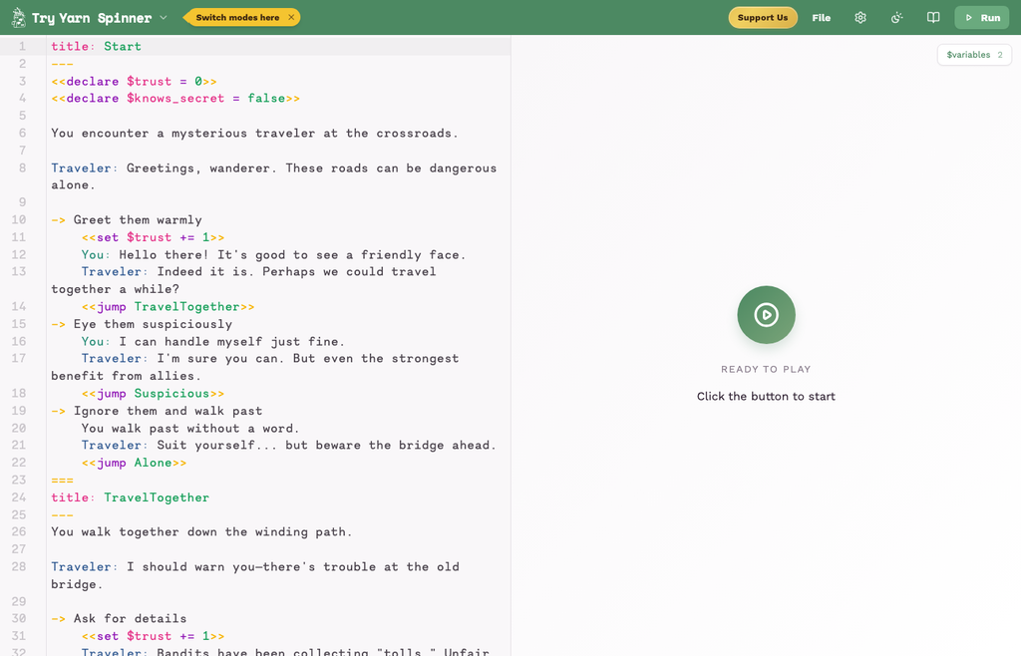Click the 'Ask for details' option line
Image resolution: width=1021 pixels, height=656 pixels.
pos(120,618)
